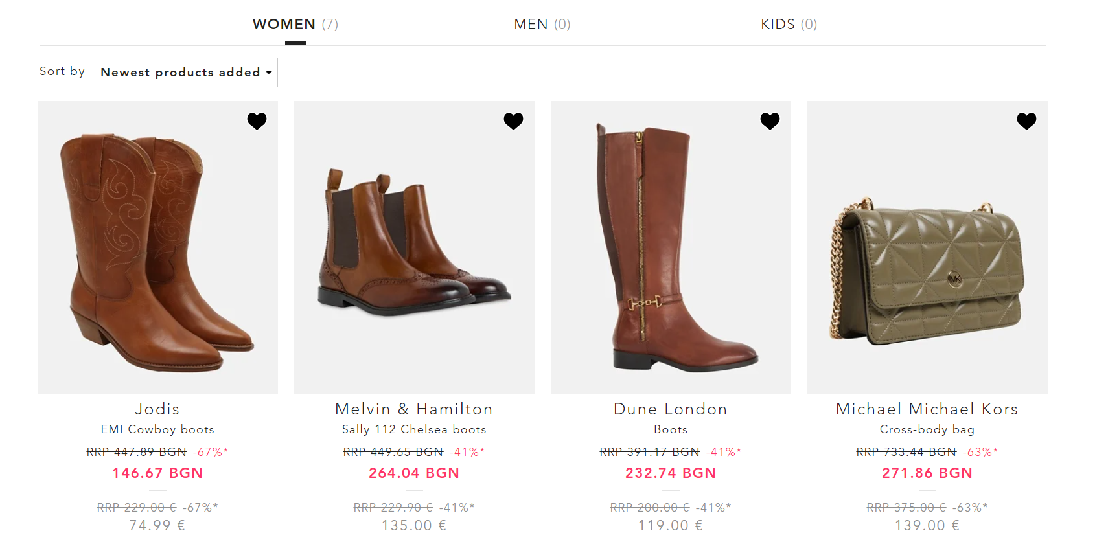The width and height of the screenshot is (1108, 544).
Task: Remove Jodis cowboy boots from wishlist
Action: coord(257,121)
